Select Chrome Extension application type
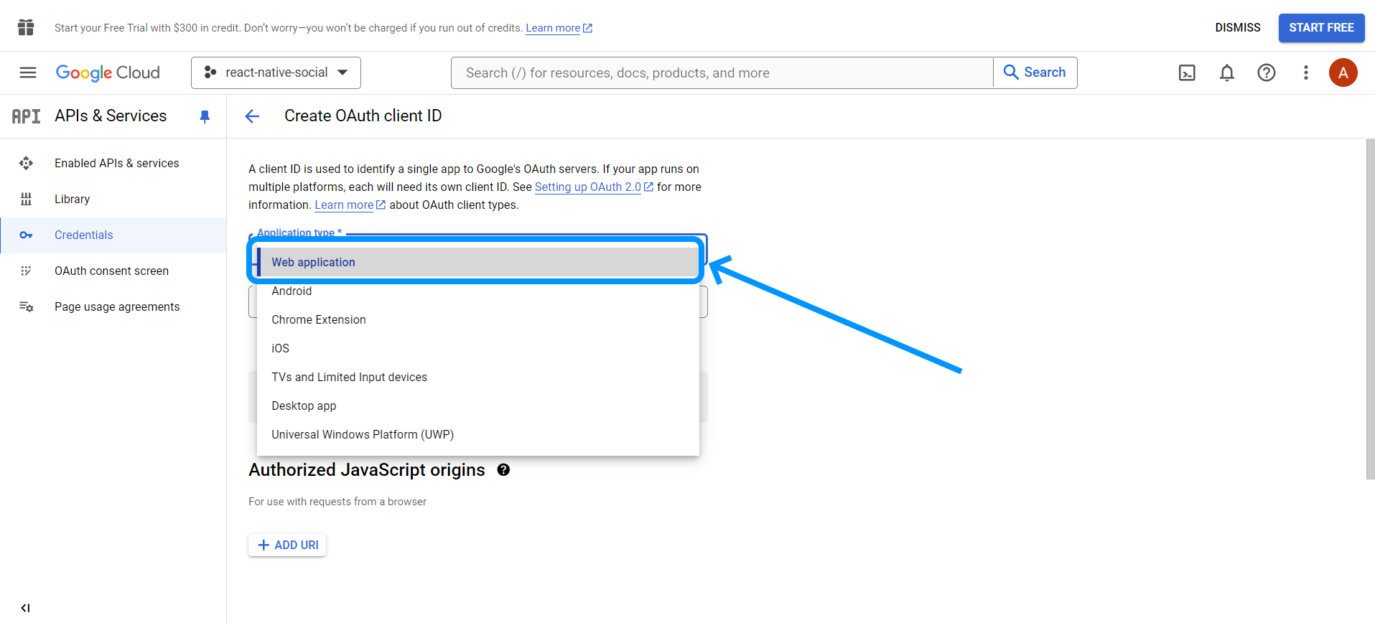Viewport: 1375px width, 623px height. coord(478,319)
